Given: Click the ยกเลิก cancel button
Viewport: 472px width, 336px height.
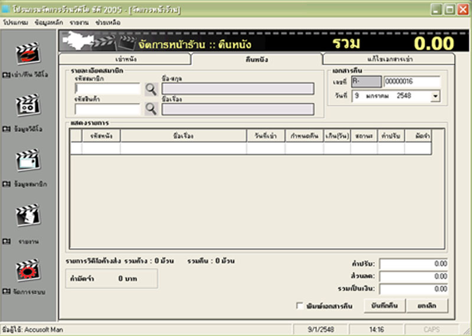Looking at the screenshot, I should tap(427, 306).
